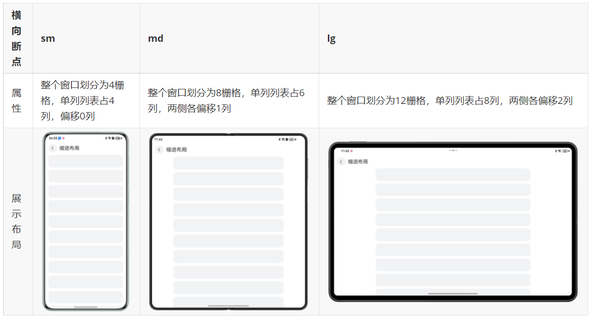Click the Bluetooth icon in the sm phone status bar

click(106, 137)
